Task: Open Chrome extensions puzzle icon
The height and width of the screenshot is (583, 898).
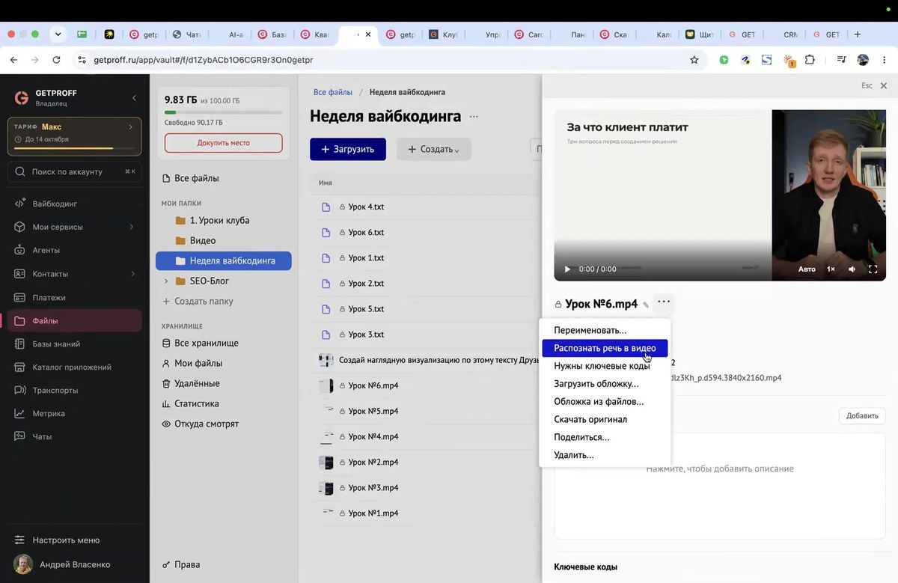Action: click(x=810, y=60)
